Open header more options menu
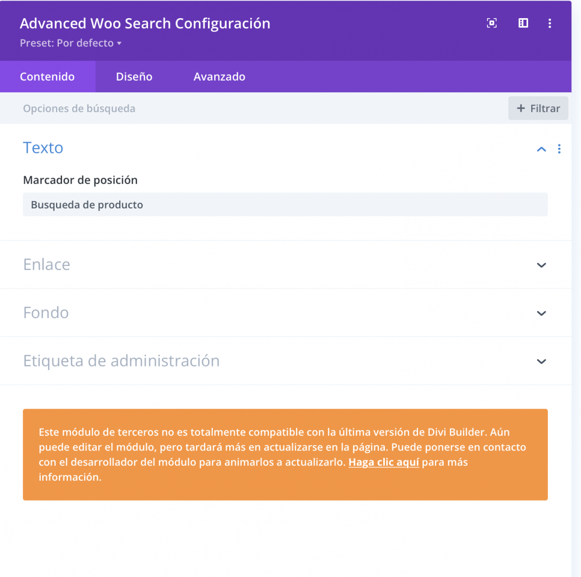 (549, 23)
